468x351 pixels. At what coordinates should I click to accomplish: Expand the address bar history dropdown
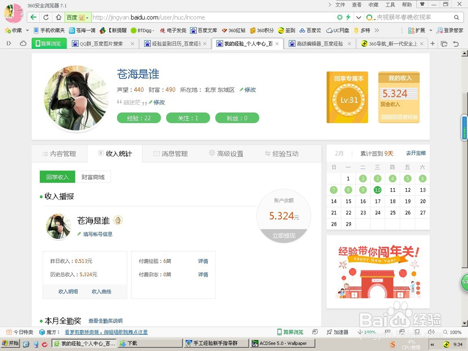(x=358, y=17)
